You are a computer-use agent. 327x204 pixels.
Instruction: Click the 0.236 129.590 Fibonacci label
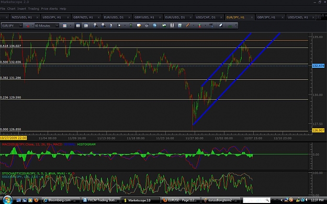click(10, 98)
